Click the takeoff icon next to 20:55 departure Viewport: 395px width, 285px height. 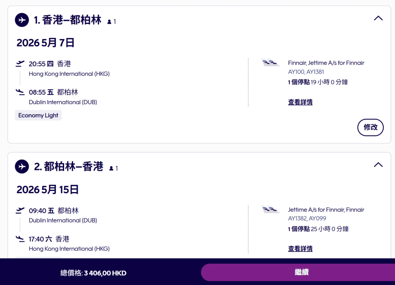pos(20,64)
